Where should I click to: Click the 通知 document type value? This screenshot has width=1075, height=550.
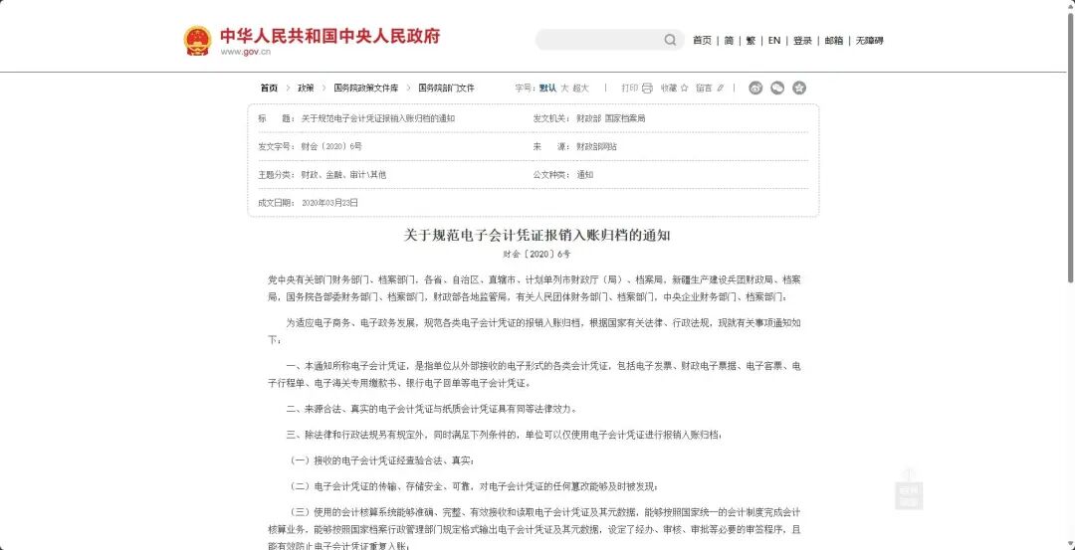(x=585, y=175)
